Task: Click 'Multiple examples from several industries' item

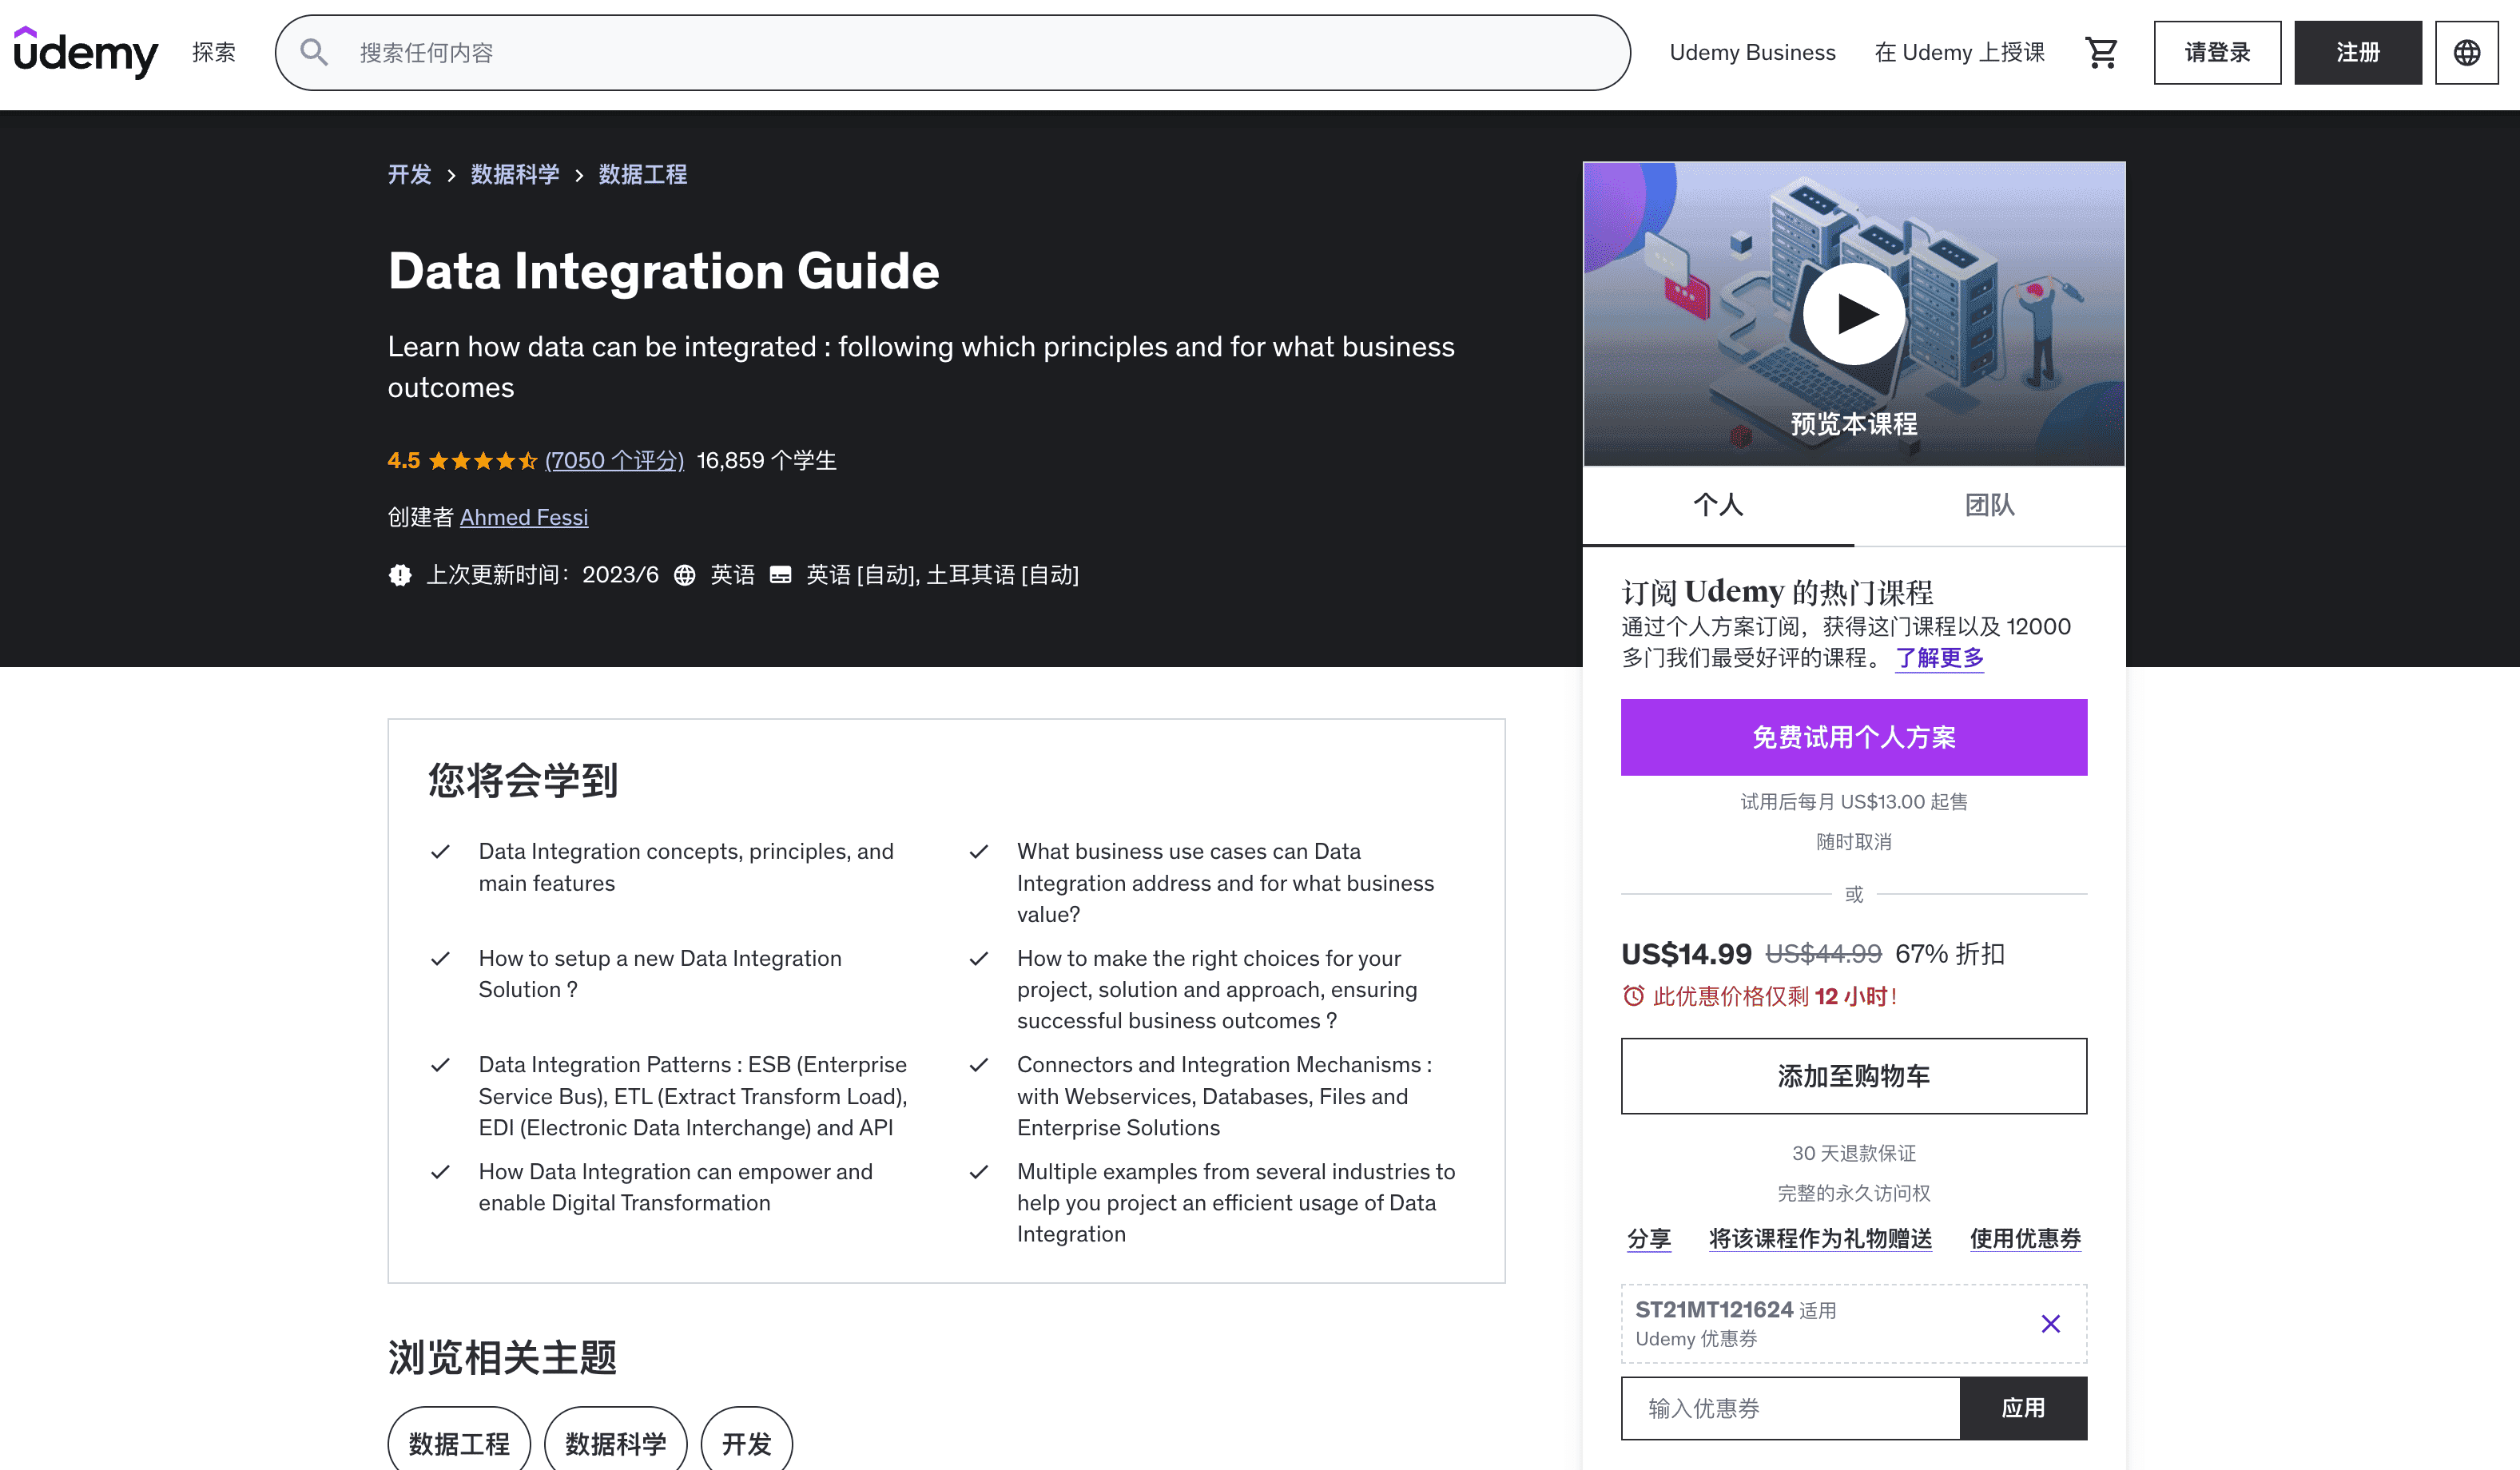Action: [1236, 1202]
